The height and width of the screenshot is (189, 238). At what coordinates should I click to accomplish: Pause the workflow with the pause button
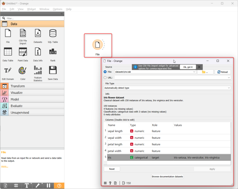[48, 185]
